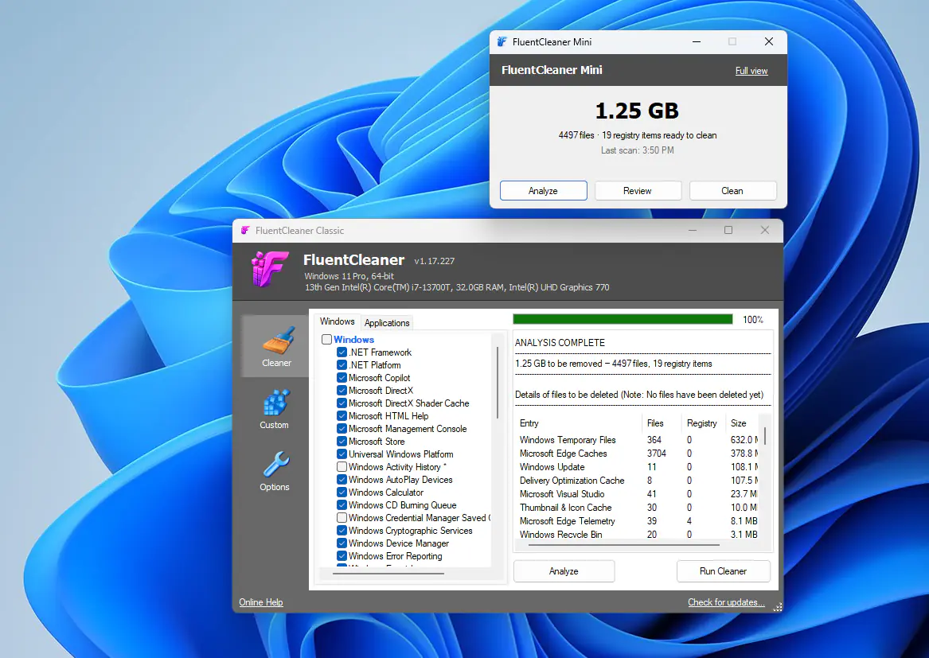Screen dimensions: 929x658
Task: Click the FluentCleaner Classic title bar icon
Action: (245, 231)
